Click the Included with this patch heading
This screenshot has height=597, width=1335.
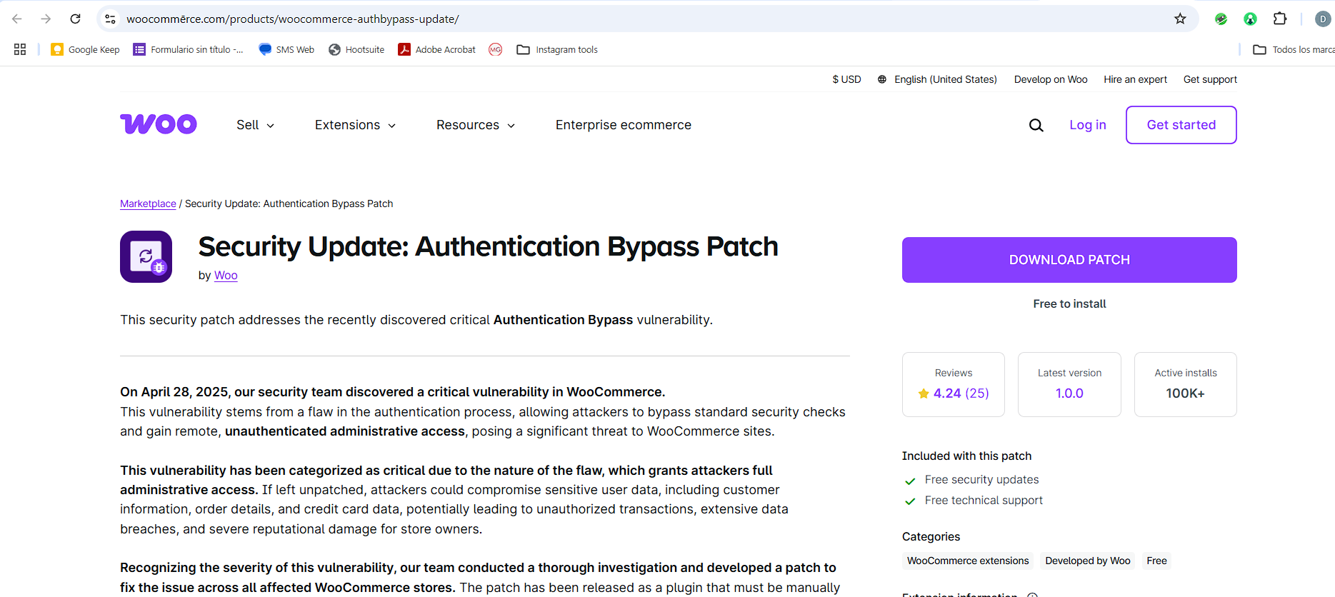point(966,456)
